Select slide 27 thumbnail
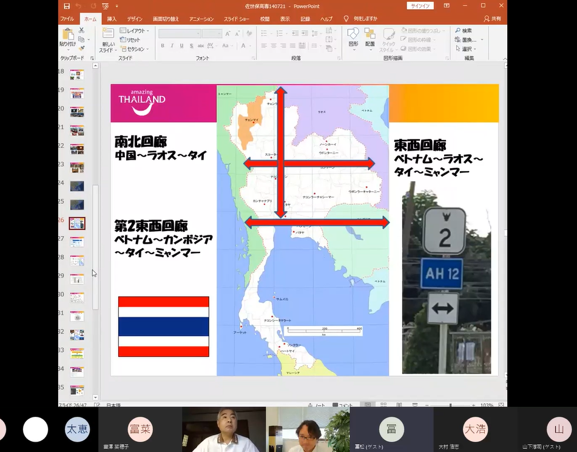577x452 pixels. [77, 242]
